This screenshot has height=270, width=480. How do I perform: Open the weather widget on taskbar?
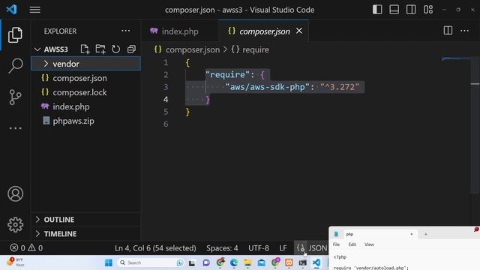tap(15, 262)
